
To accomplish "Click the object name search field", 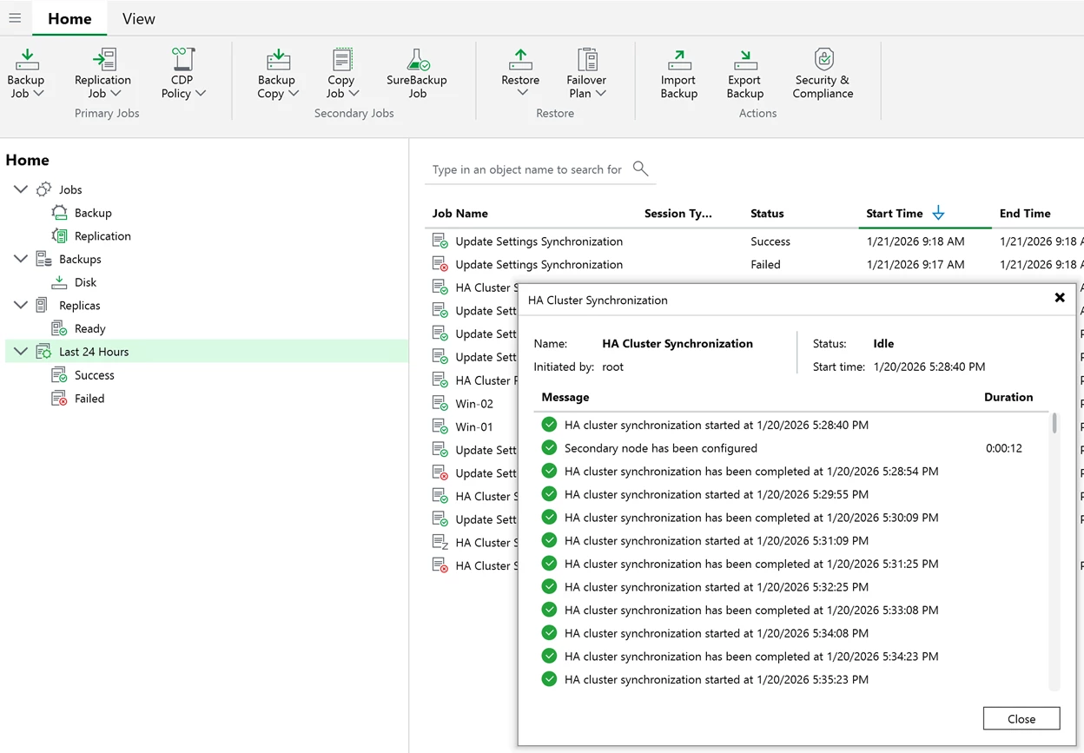I will tap(526, 169).
